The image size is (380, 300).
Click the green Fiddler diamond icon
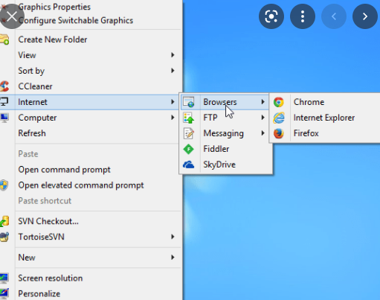click(x=189, y=149)
